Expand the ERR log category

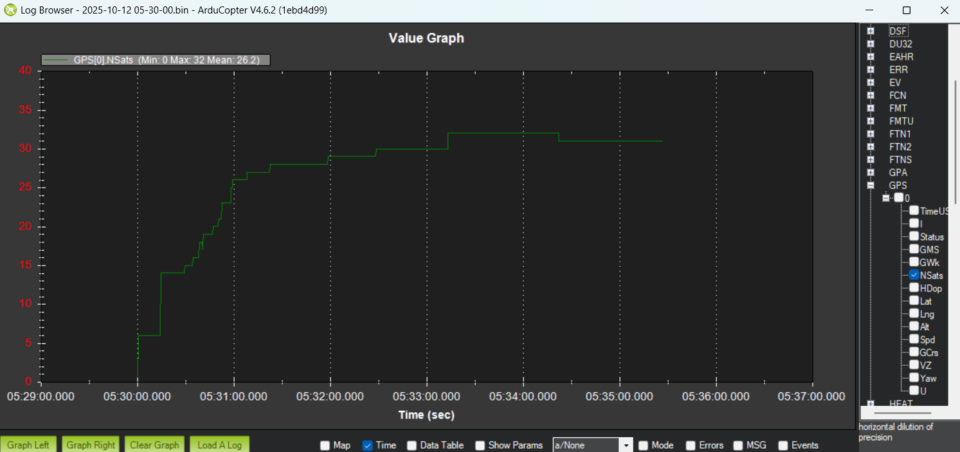871,69
